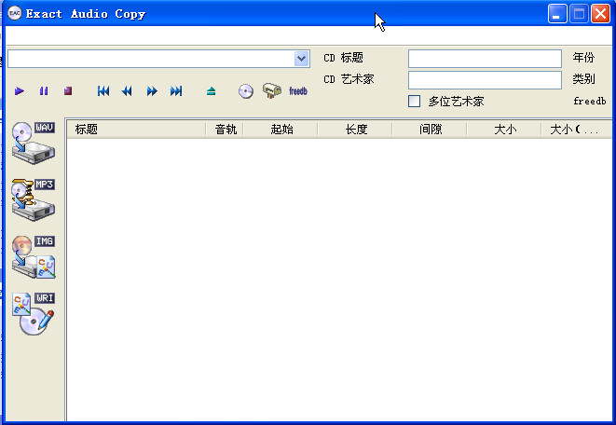Screen dimensions: 616x425
Task: Skip to the next track
Action: (x=176, y=91)
